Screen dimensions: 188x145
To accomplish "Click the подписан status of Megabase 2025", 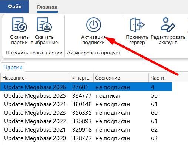I will click(108, 96).
